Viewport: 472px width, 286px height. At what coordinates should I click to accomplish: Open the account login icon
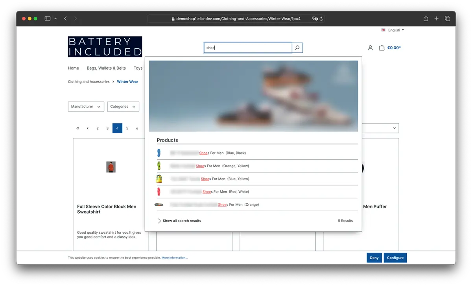point(370,48)
